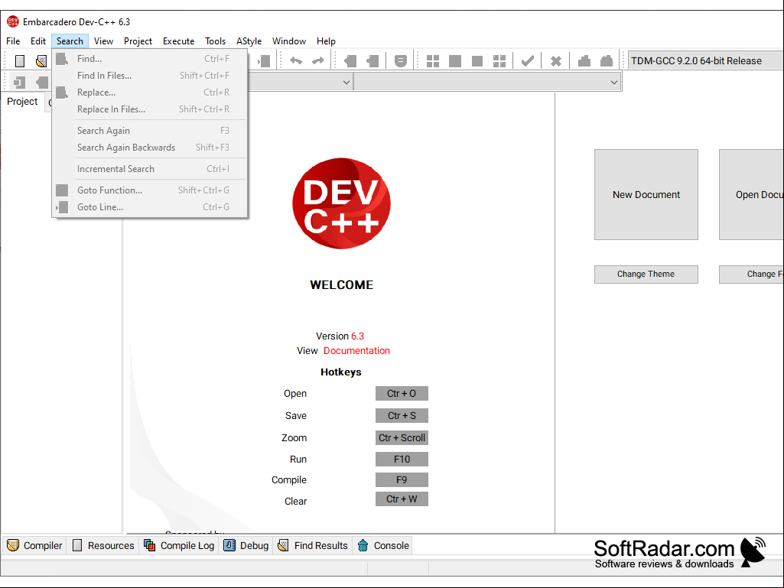Viewport: 784px width, 588px height.
Task: Open the View menu
Action: pyautogui.click(x=103, y=41)
